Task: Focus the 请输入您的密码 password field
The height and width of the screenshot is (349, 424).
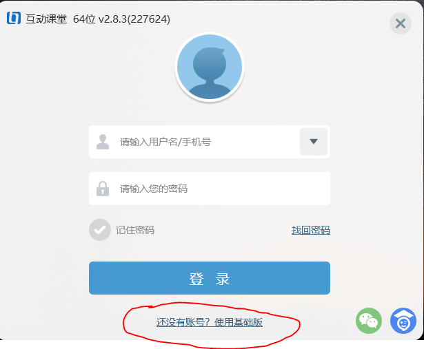Action: click(x=210, y=189)
